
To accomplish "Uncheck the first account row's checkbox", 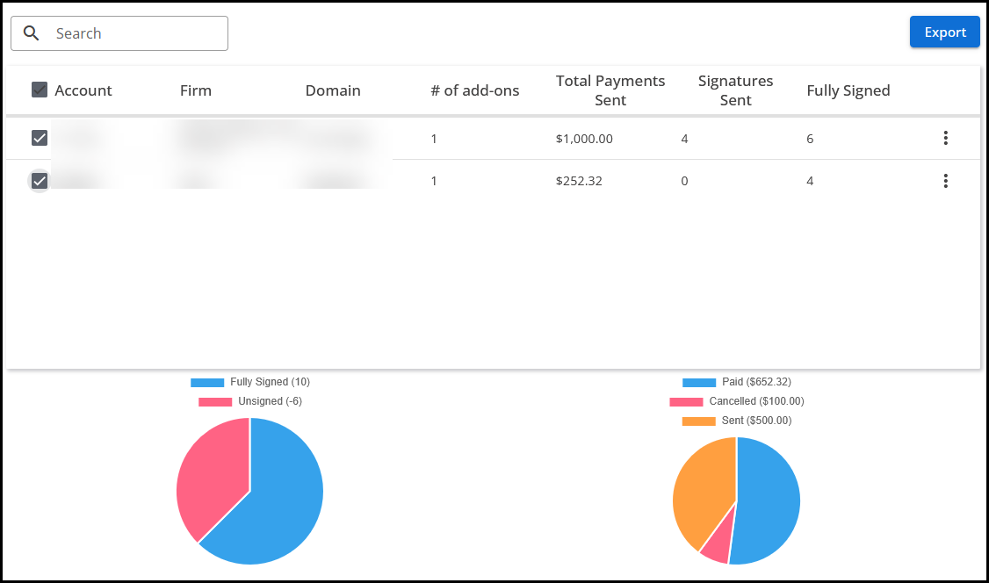I will point(39,138).
